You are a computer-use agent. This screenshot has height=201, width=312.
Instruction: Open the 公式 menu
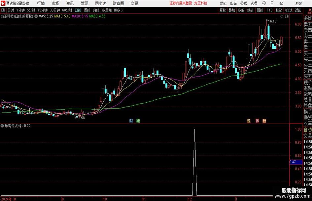pos(244,3)
